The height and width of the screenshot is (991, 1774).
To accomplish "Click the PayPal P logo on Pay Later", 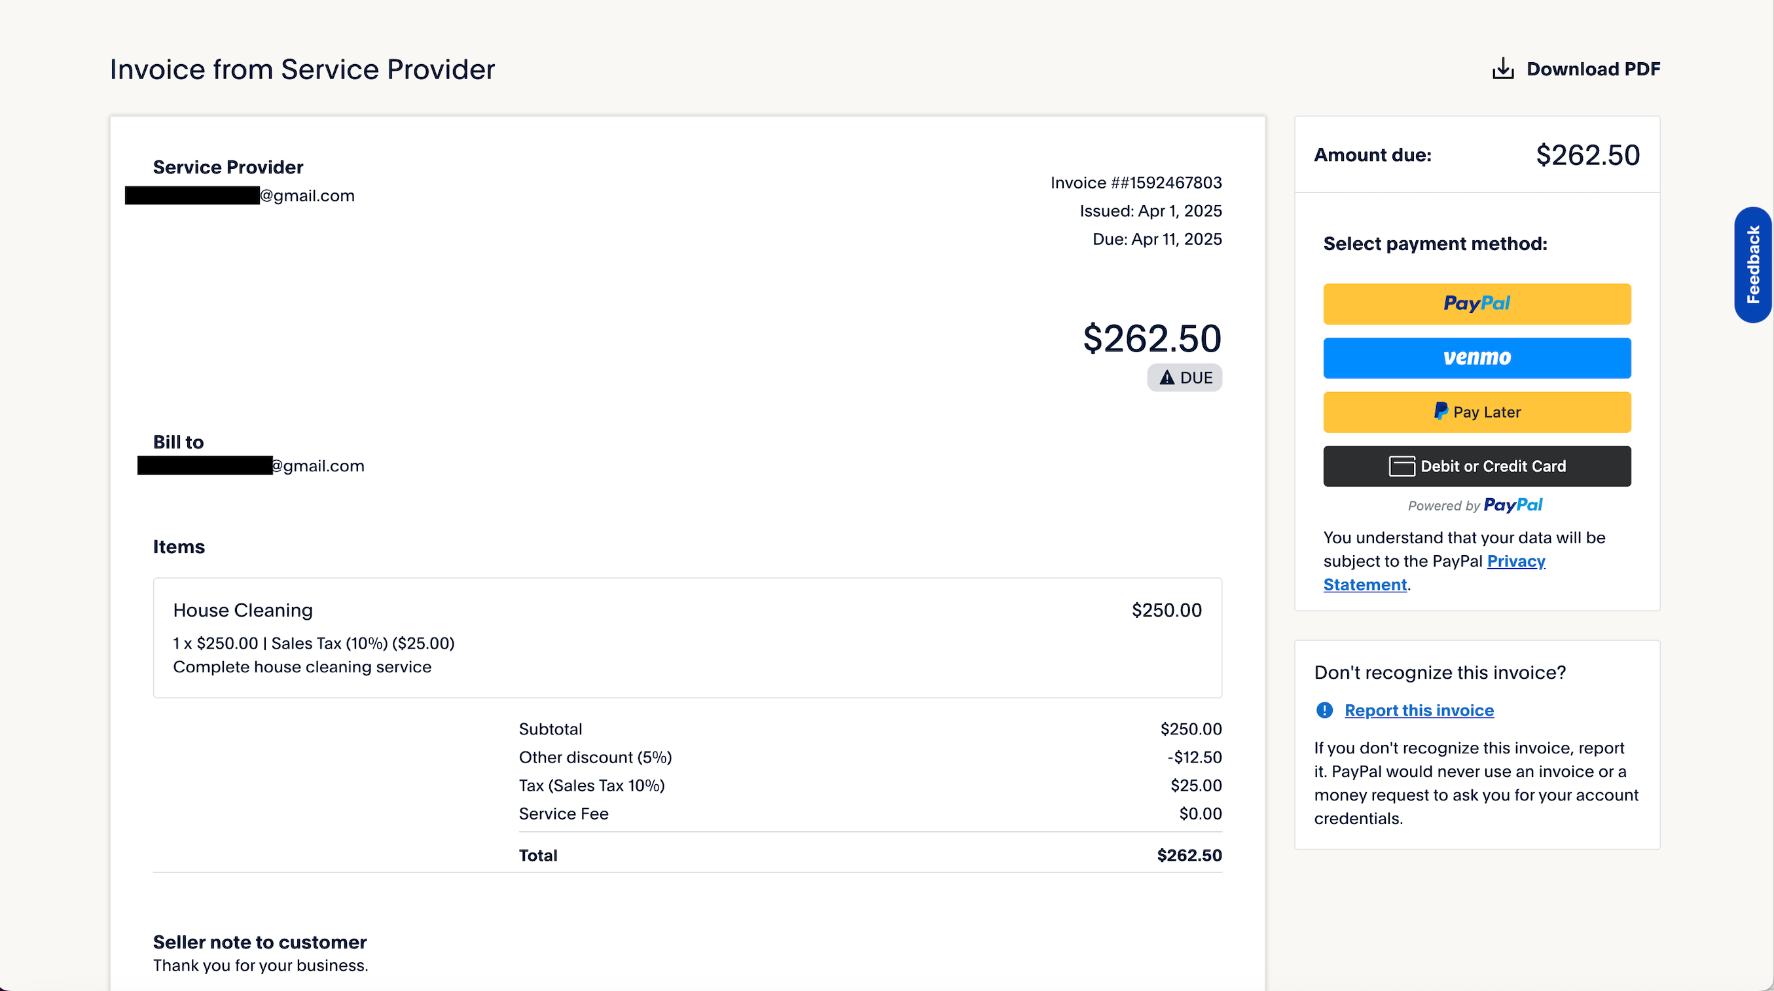I will (1440, 411).
